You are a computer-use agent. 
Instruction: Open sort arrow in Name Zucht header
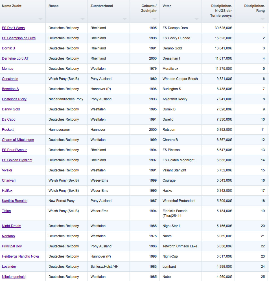point(40,19)
